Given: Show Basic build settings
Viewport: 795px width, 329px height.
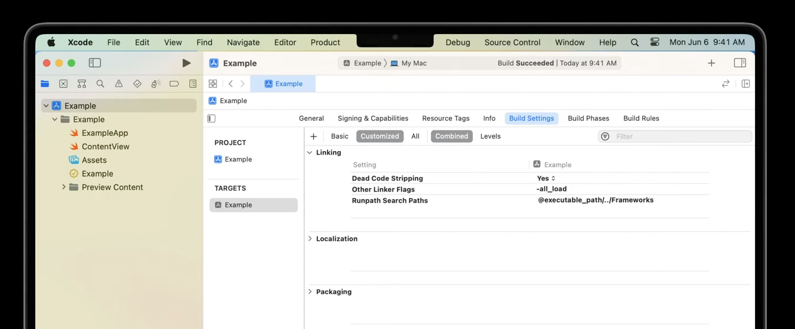Looking at the screenshot, I should 340,136.
